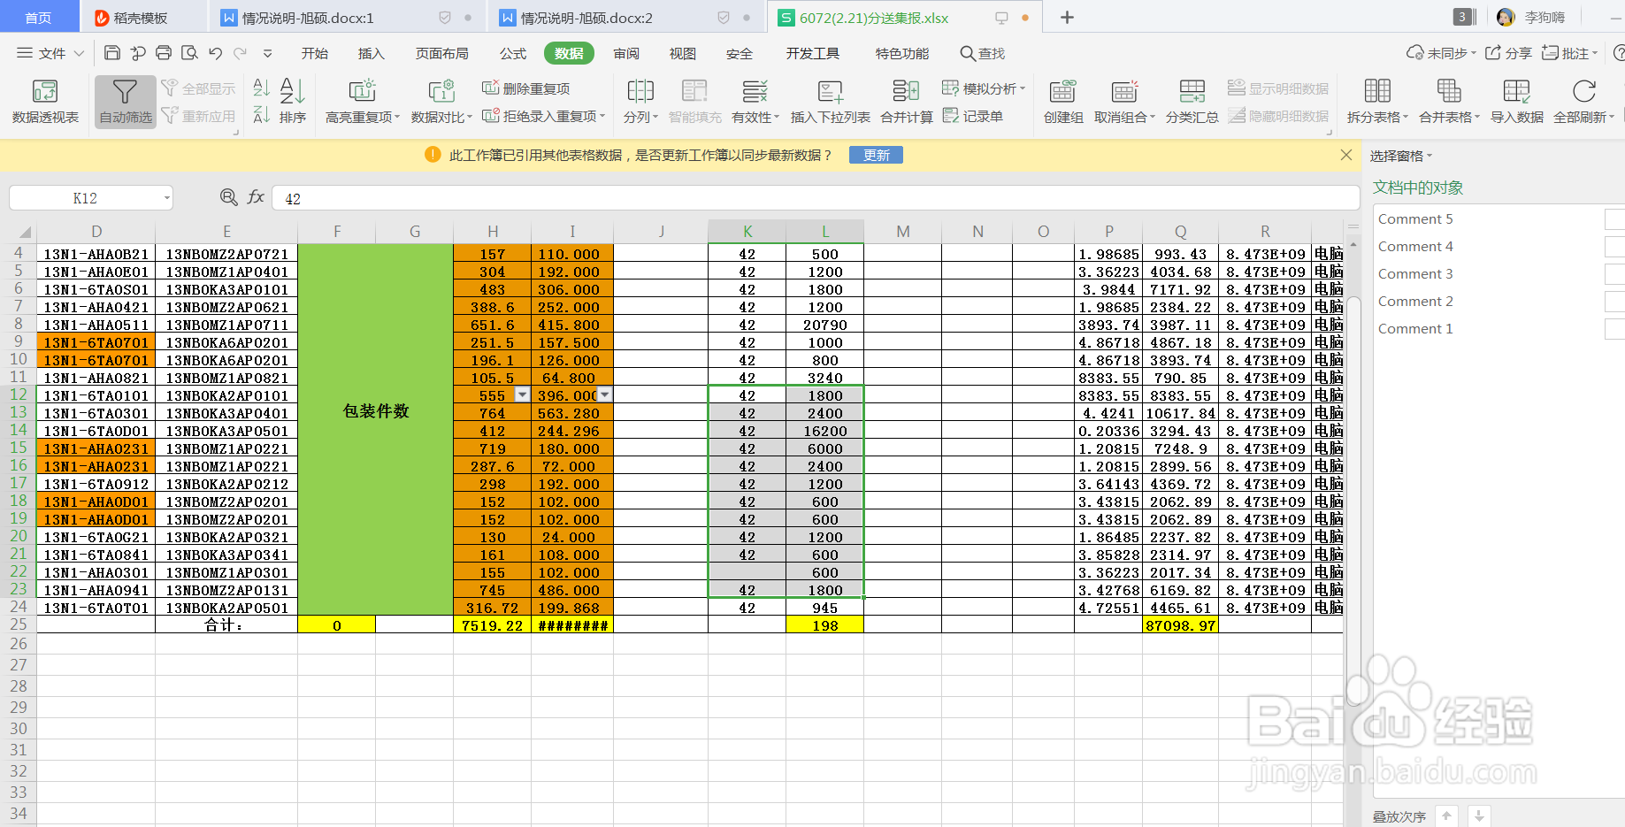
Task: Move object up in stacking order
Action: pyautogui.click(x=1447, y=816)
